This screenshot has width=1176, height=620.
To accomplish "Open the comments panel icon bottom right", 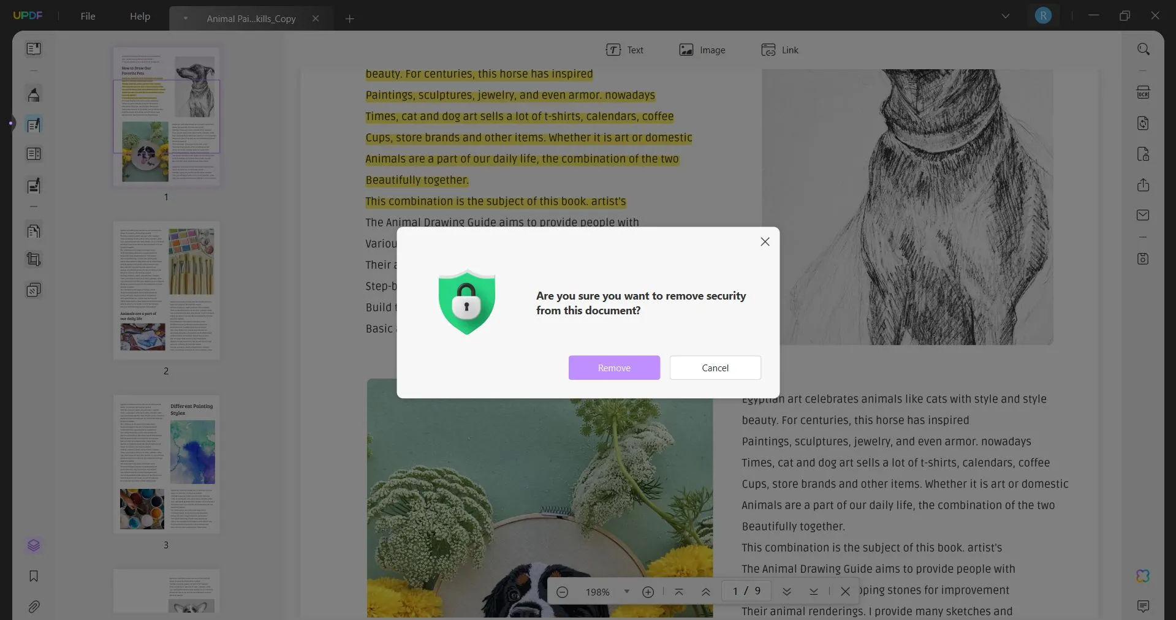I will 1143,607.
